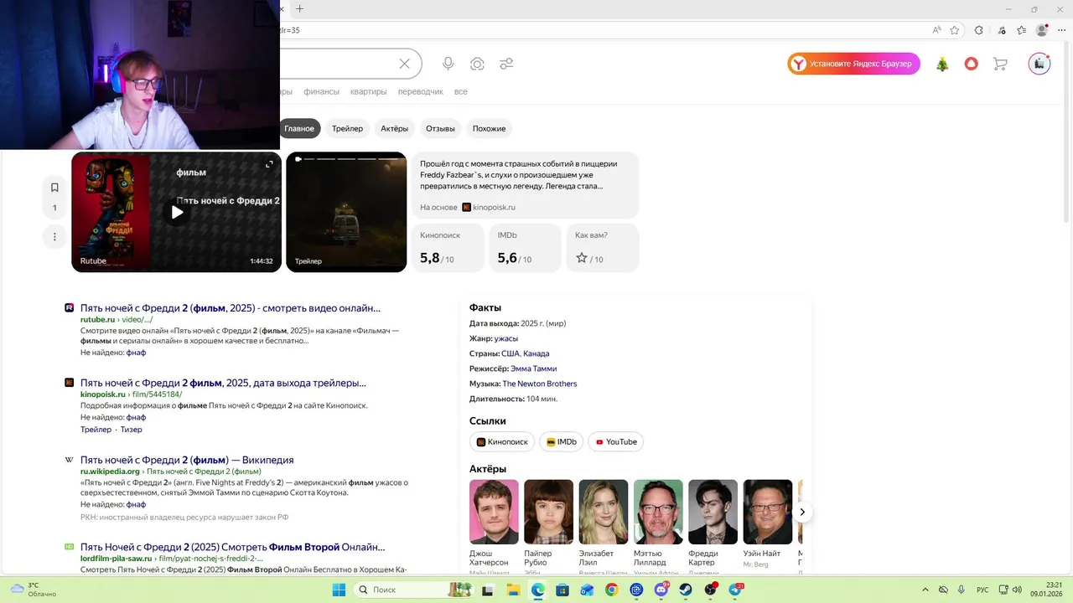Open the Кинопоиск link chip
The width and height of the screenshot is (1073, 603).
[502, 442]
